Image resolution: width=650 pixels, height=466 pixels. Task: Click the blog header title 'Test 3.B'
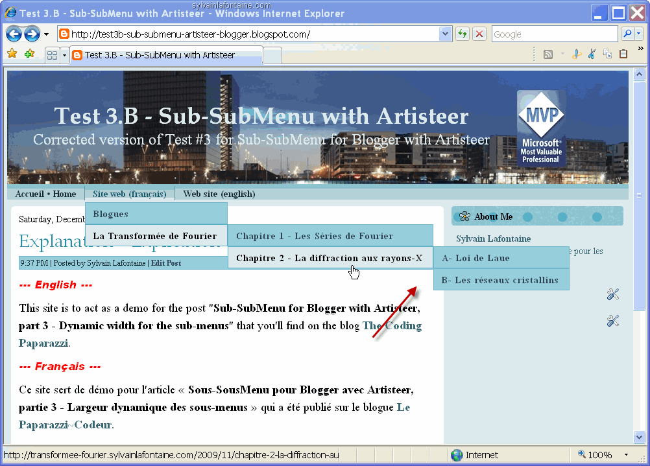point(261,115)
